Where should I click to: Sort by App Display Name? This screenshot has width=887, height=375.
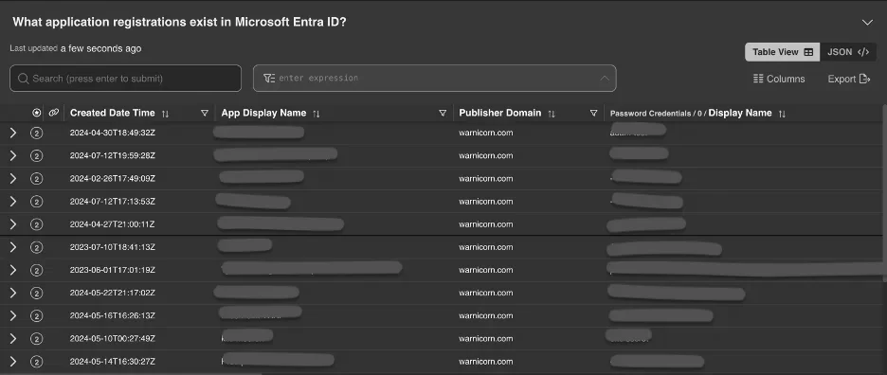click(317, 114)
